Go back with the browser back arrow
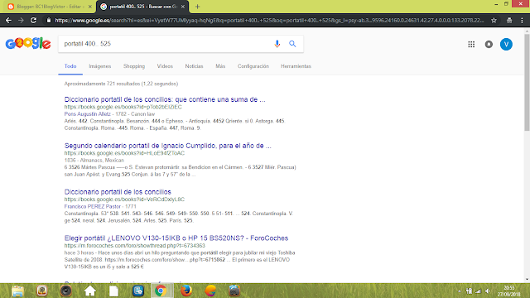 pyautogui.click(x=8, y=20)
